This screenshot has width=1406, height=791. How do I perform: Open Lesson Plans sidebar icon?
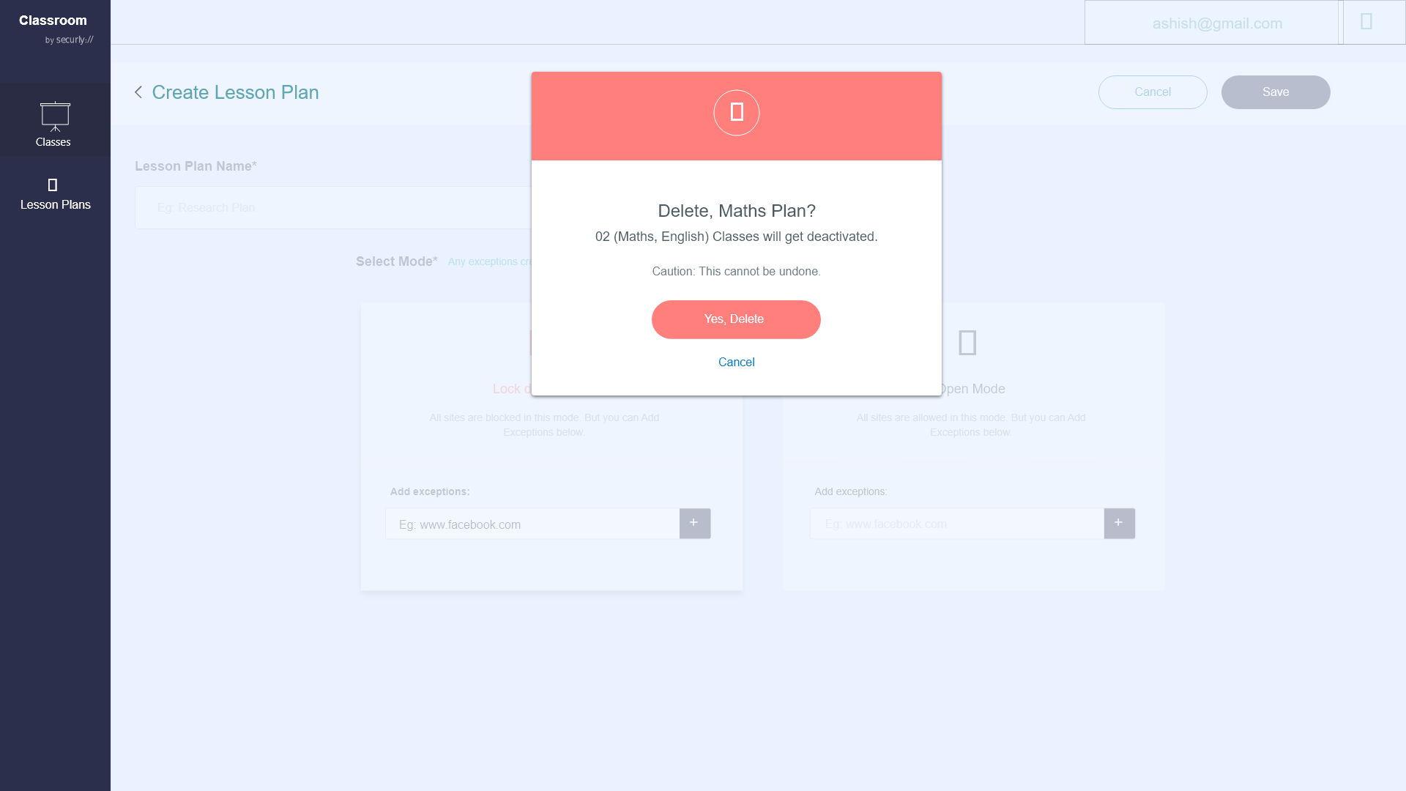click(52, 185)
